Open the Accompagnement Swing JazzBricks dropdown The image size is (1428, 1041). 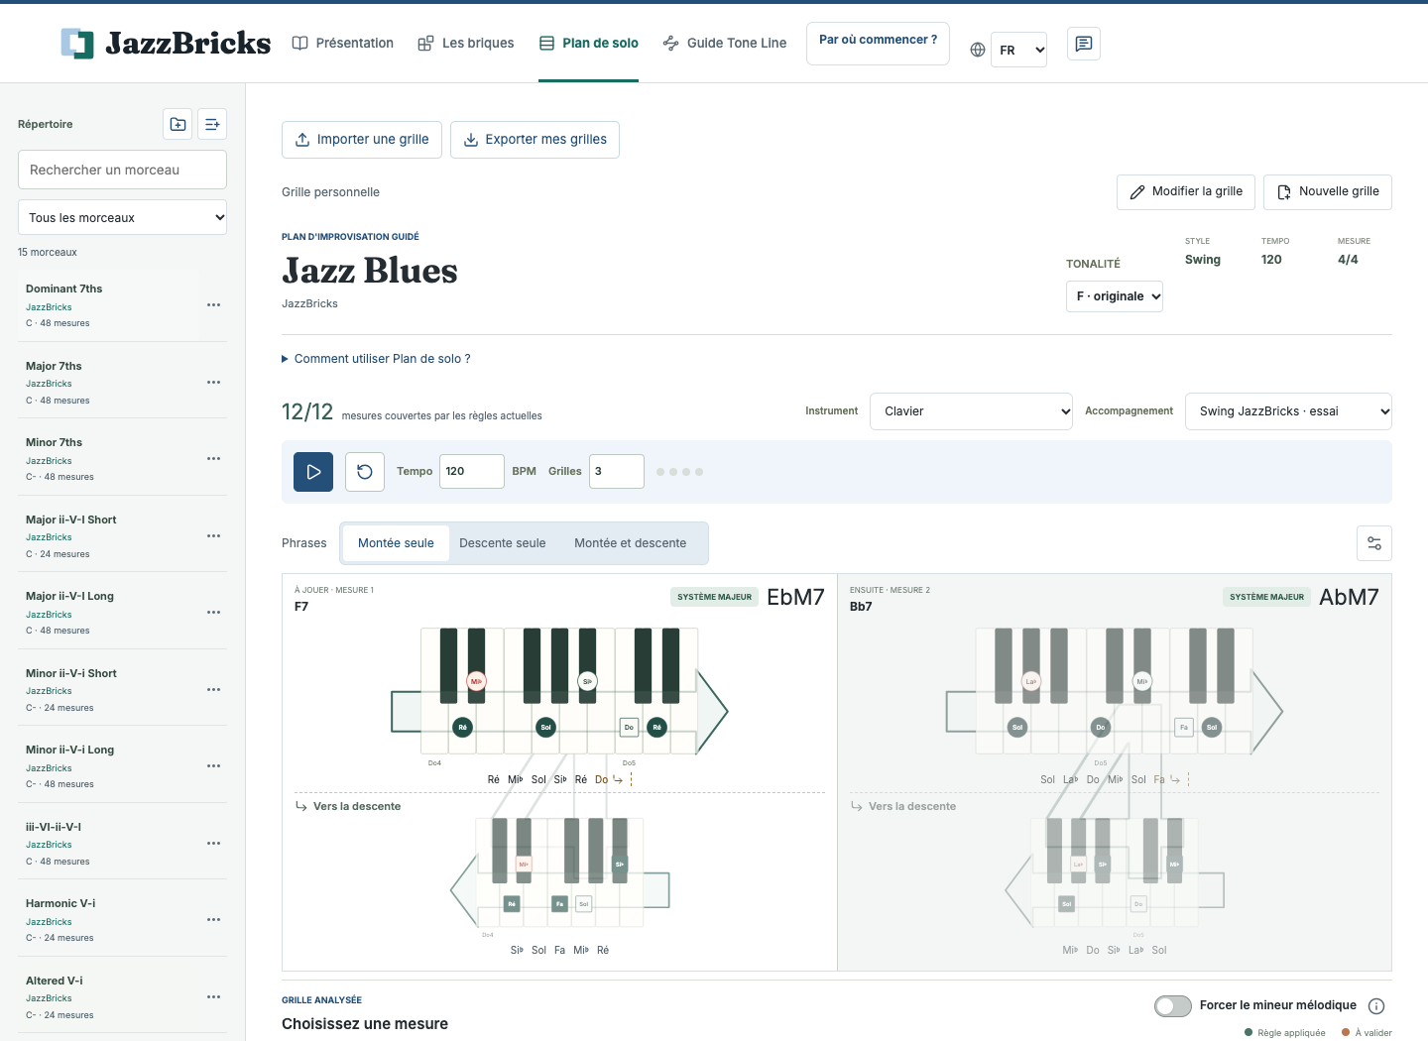pyautogui.click(x=1288, y=411)
